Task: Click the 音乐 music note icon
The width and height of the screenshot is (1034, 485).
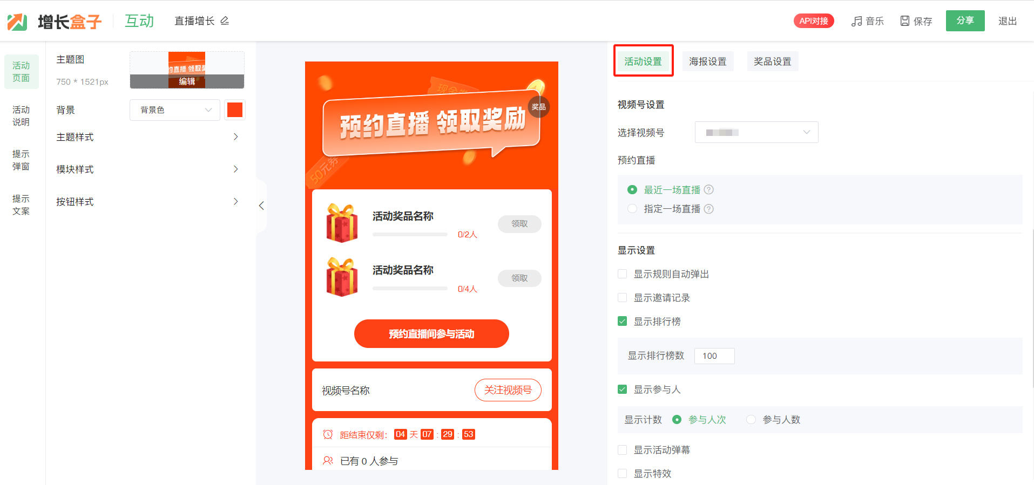Action: tap(856, 21)
